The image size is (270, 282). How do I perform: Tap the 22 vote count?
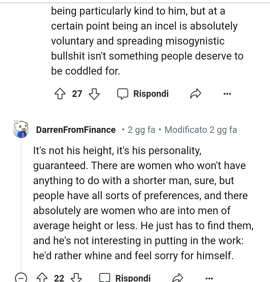59,278
